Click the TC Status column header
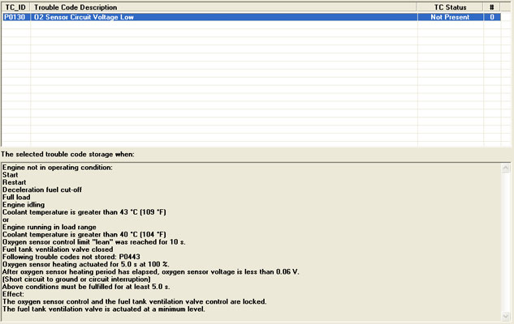The image size is (514, 324). 450,7
